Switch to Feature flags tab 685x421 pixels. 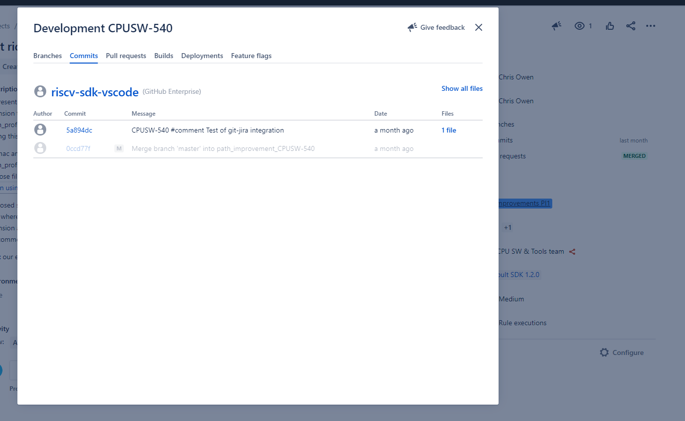[251, 56]
